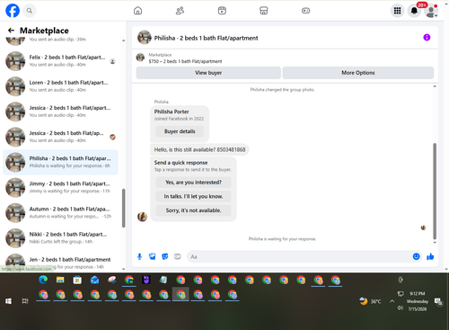The height and width of the screenshot is (330, 449).
Task: Send quick response In talks, I'll let you know
Action: tap(193, 196)
